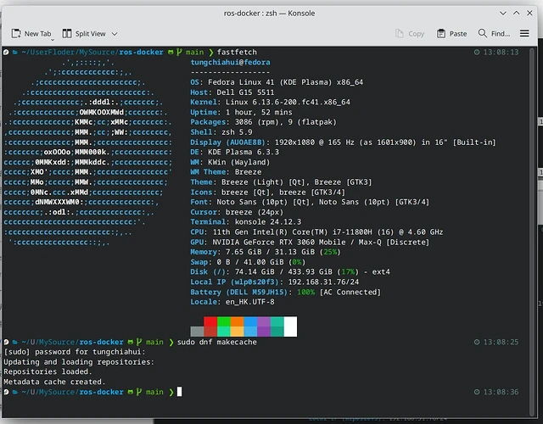Click the Split View icon
This screenshot has height=424, width=543.
coord(67,34)
